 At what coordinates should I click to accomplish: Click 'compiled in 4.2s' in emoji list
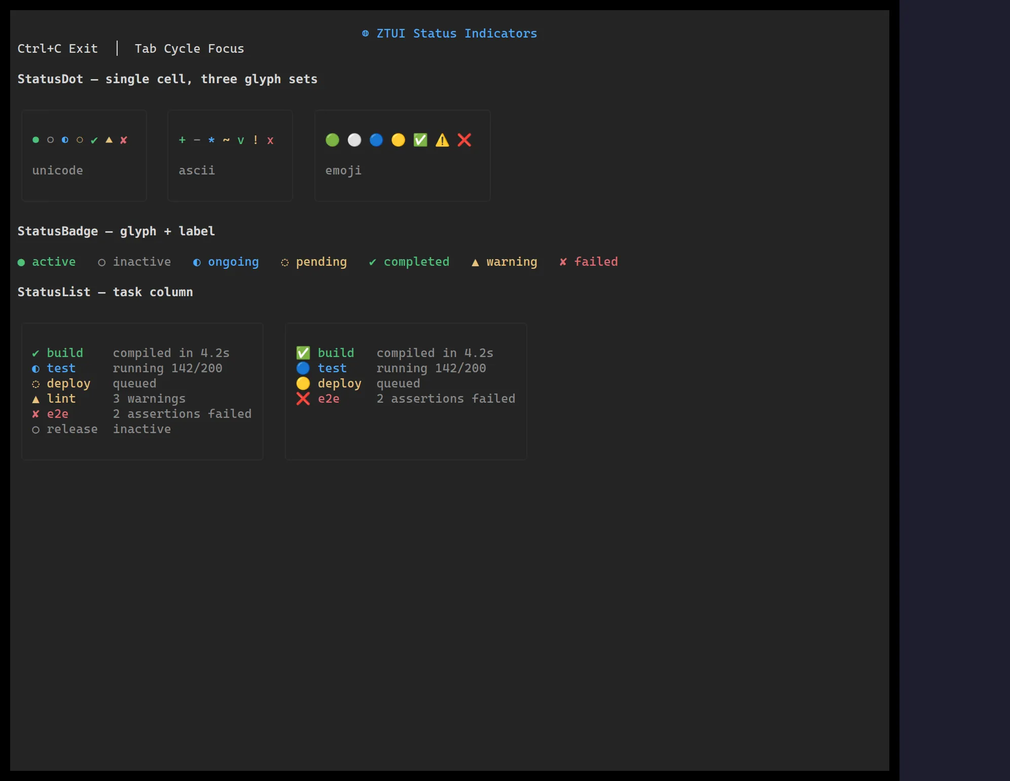point(435,353)
